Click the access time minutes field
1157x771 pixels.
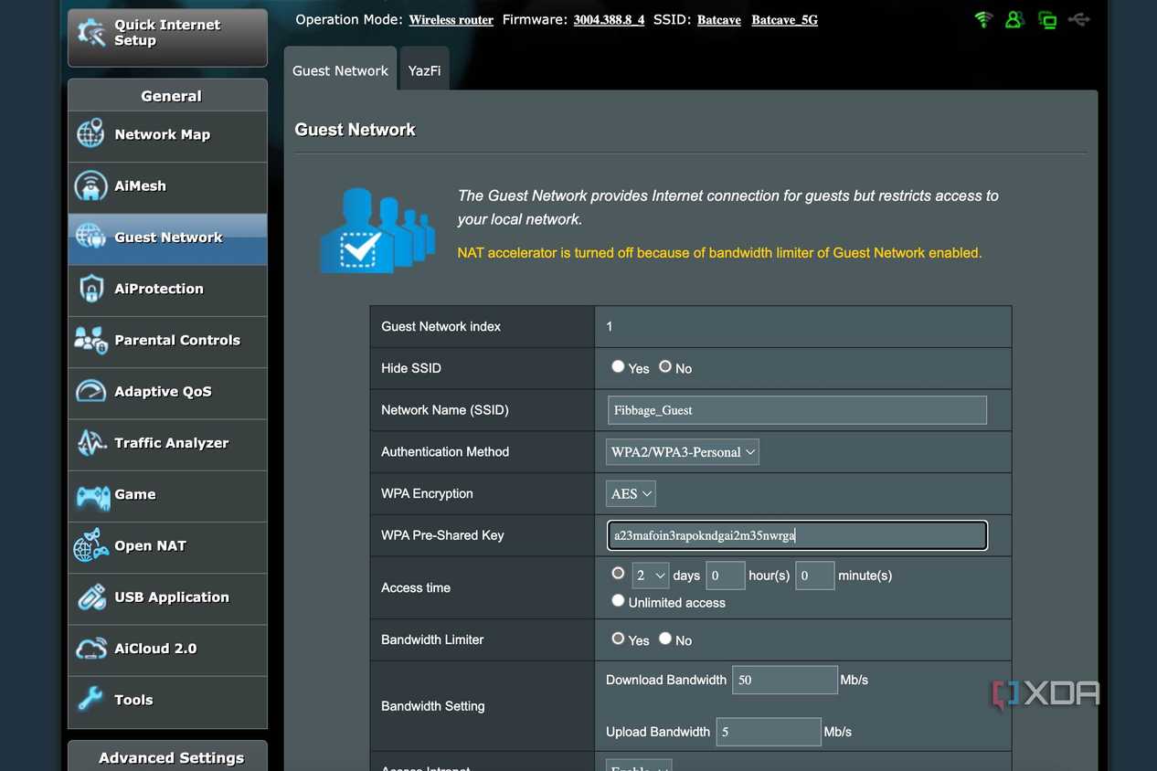(814, 576)
